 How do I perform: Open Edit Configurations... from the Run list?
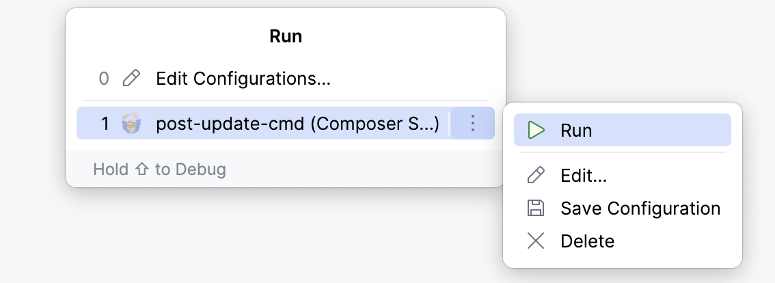tap(243, 79)
